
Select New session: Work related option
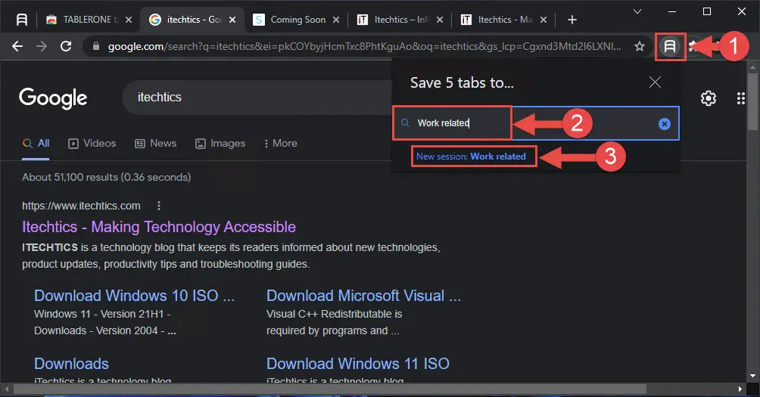click(x=471, y=157)
